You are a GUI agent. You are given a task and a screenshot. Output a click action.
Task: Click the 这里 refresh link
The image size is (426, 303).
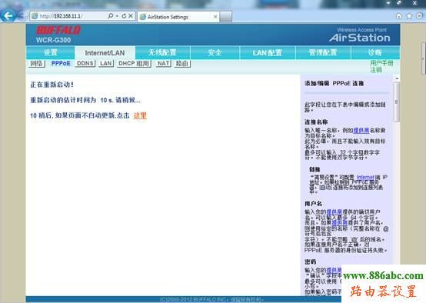[140, 115]
